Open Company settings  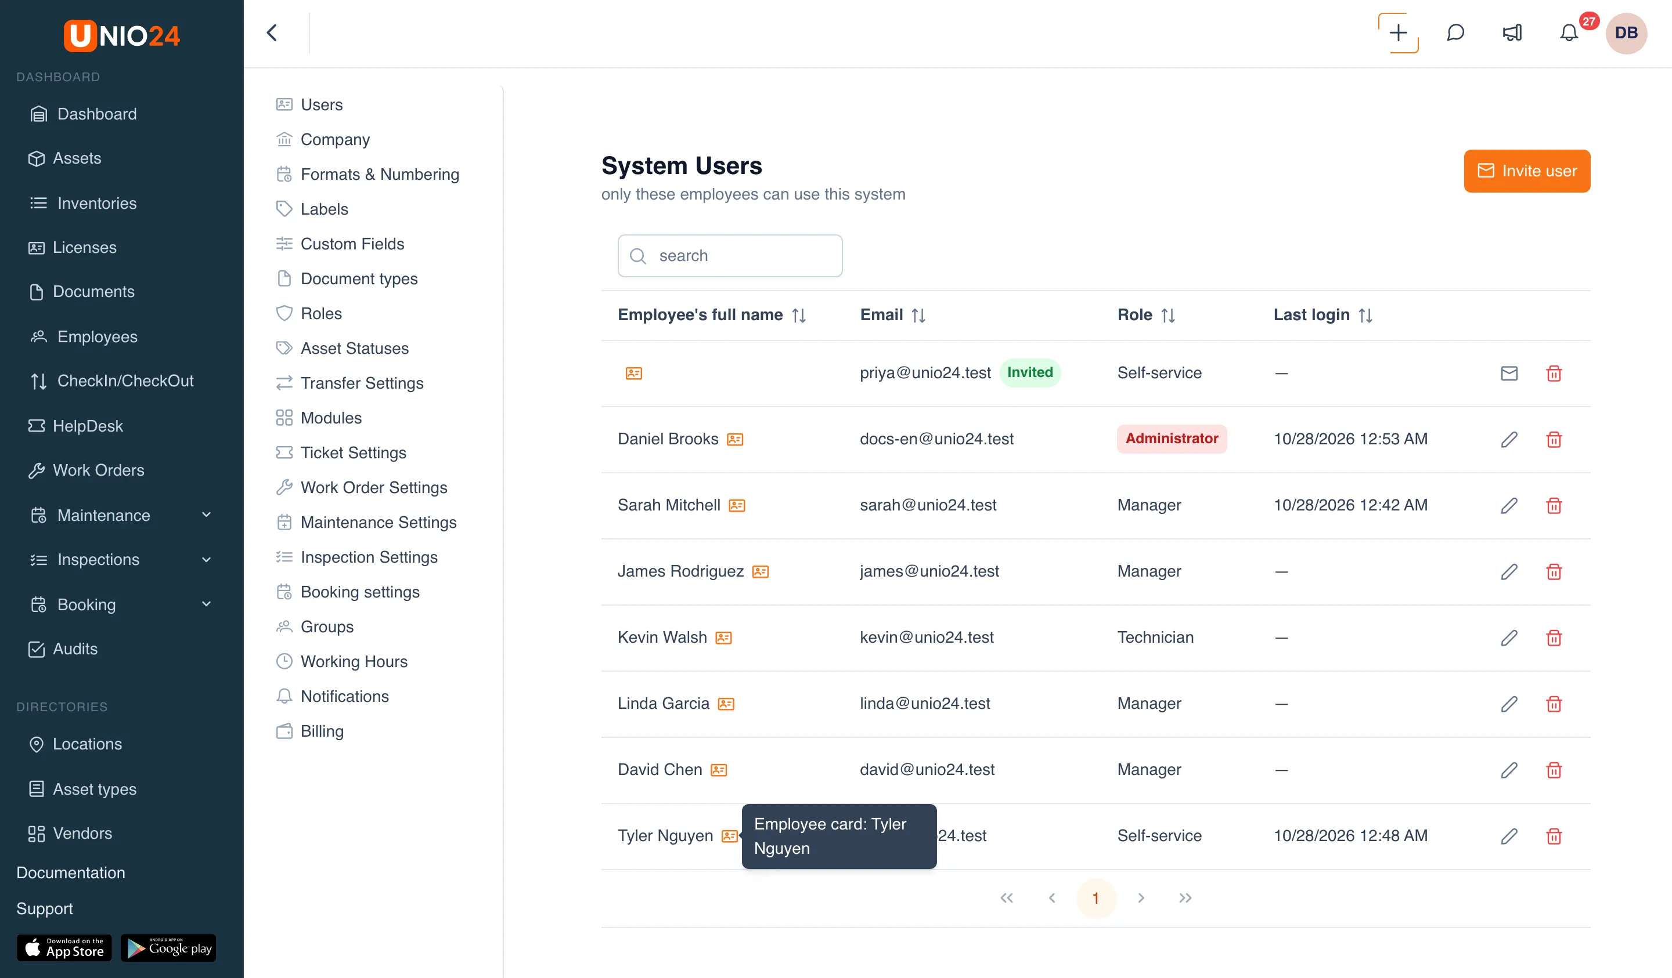coord(322,139)
